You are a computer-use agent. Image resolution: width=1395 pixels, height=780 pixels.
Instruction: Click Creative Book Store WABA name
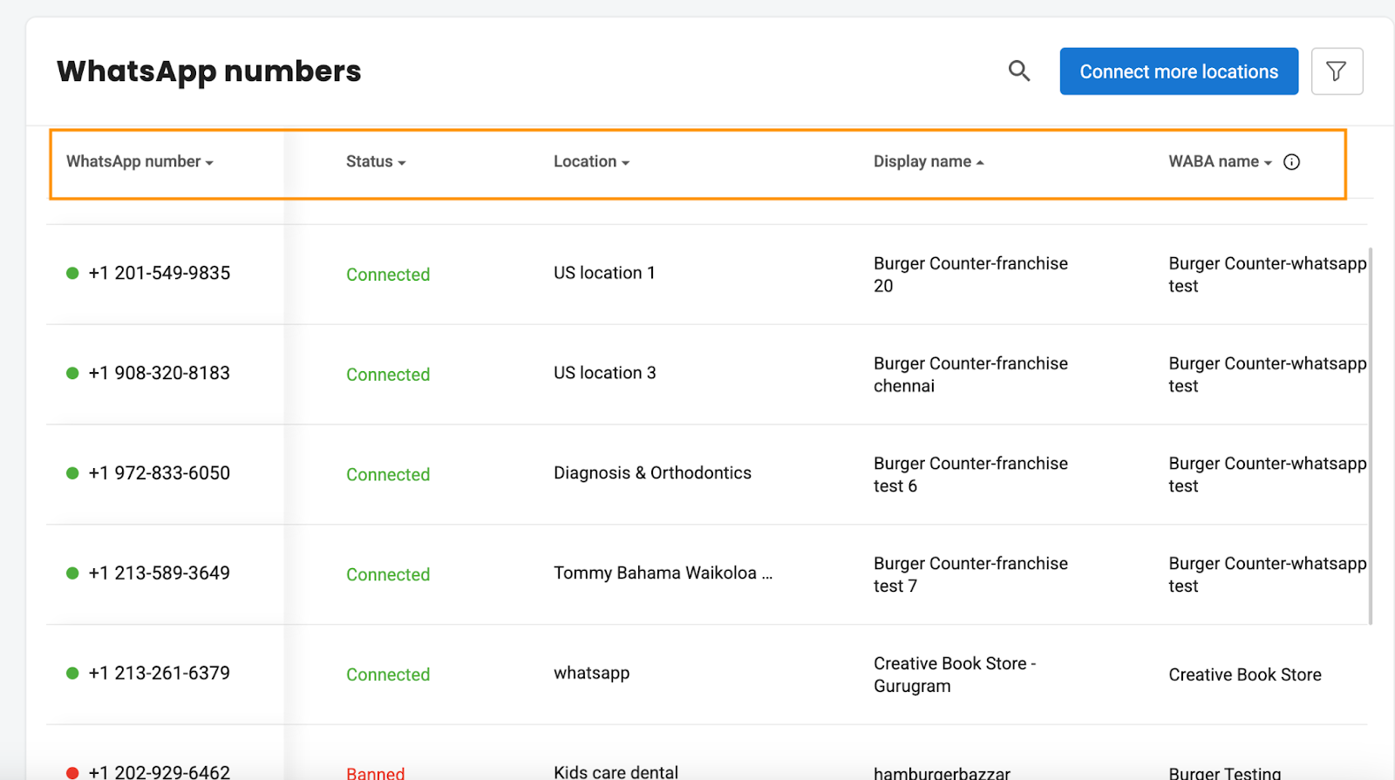[x=1245, y=675]
